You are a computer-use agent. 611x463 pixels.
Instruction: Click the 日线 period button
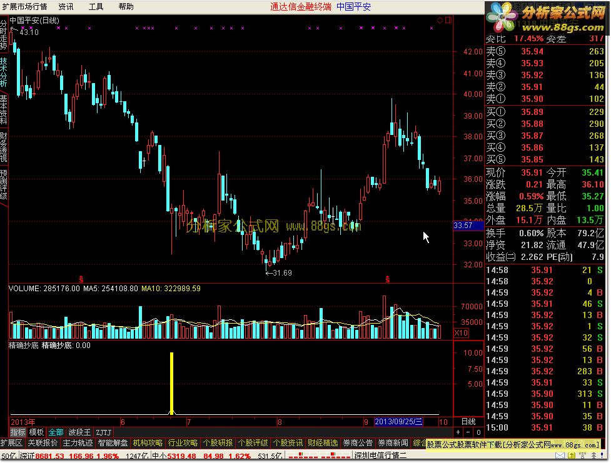point(468,422)
